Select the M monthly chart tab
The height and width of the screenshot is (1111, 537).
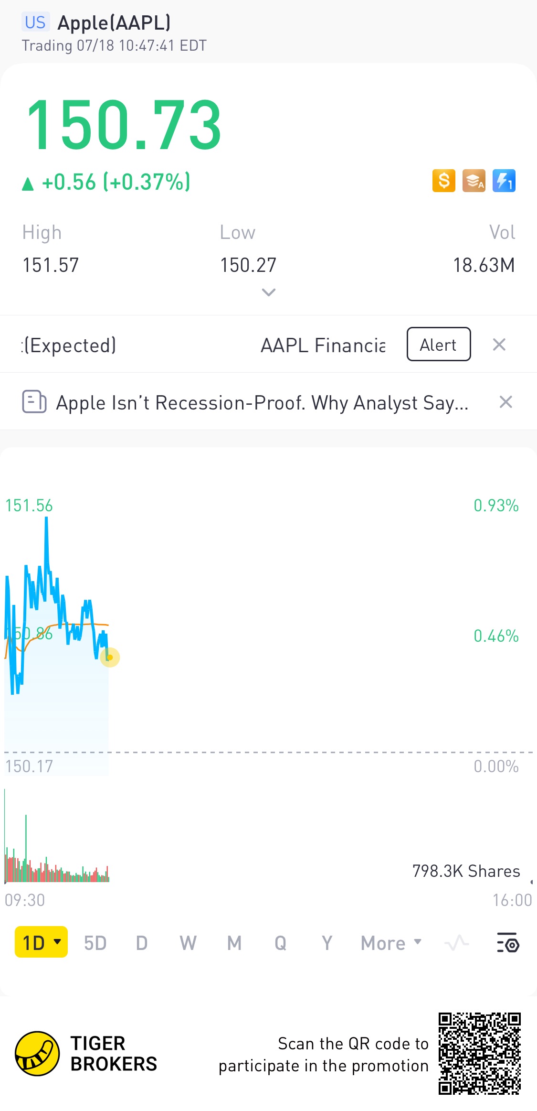234,943
